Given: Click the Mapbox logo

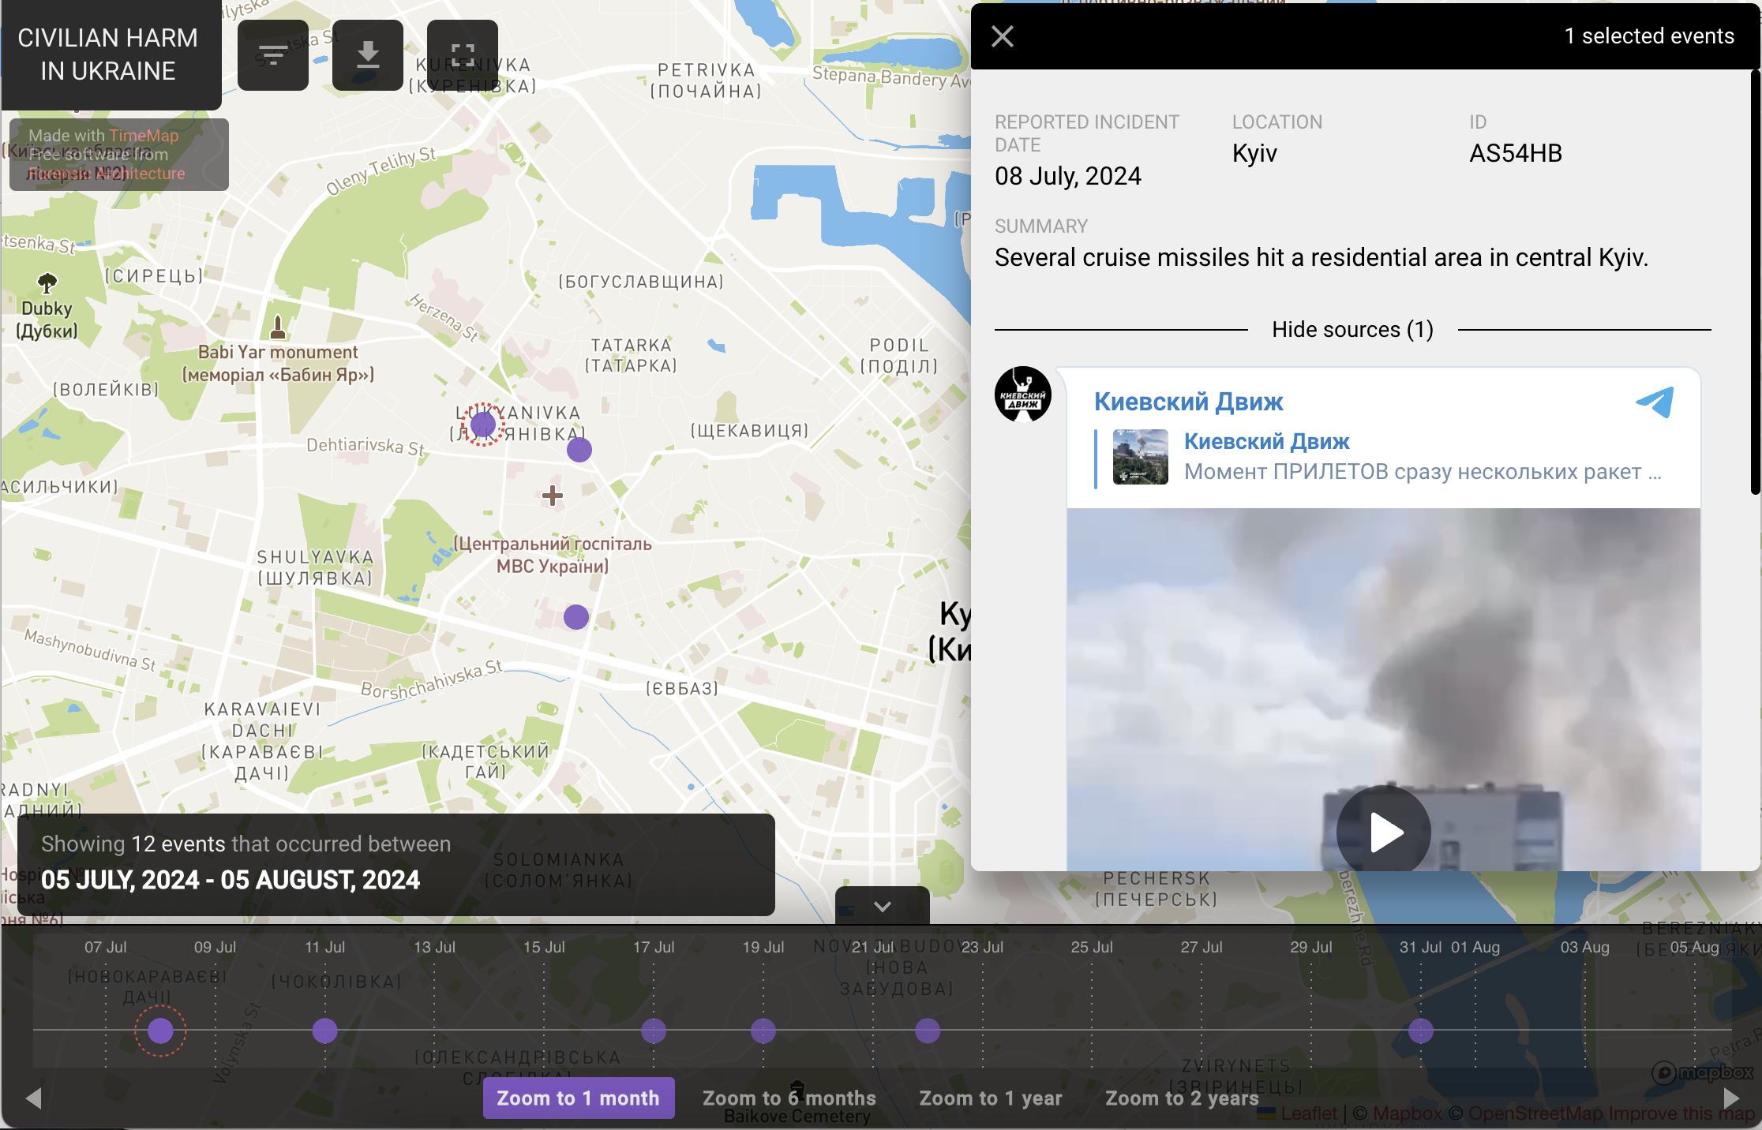Looking at the screenshot, I should 1703,1072.
